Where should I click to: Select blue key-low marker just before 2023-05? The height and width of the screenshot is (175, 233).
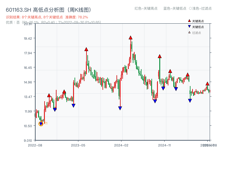[73, 106]
